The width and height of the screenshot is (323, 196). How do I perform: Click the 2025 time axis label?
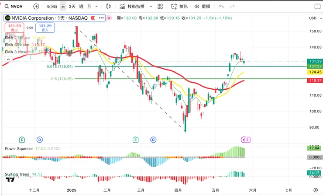point(72,190)
